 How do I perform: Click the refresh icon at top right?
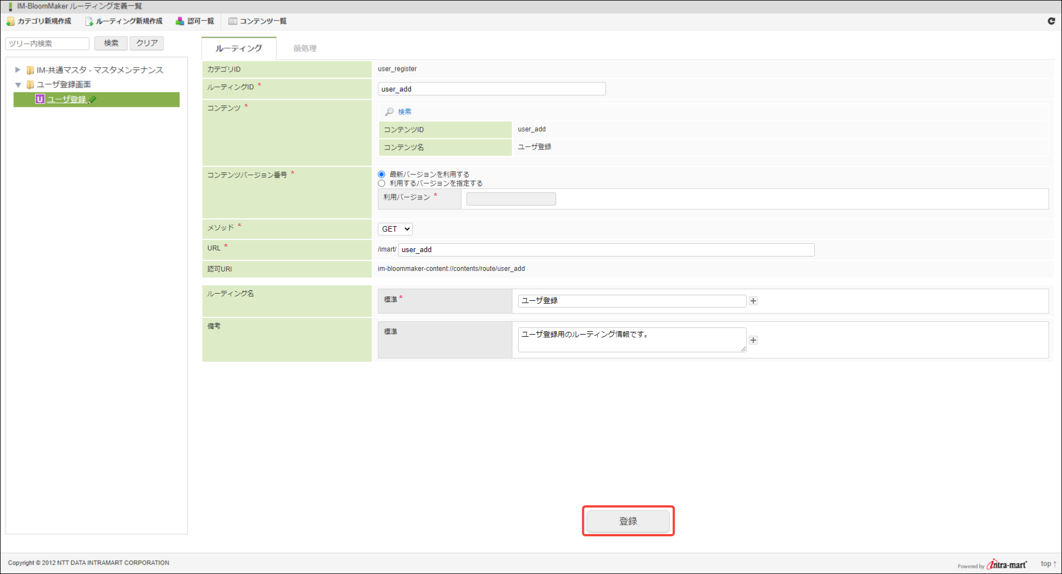coord(1051,21)
